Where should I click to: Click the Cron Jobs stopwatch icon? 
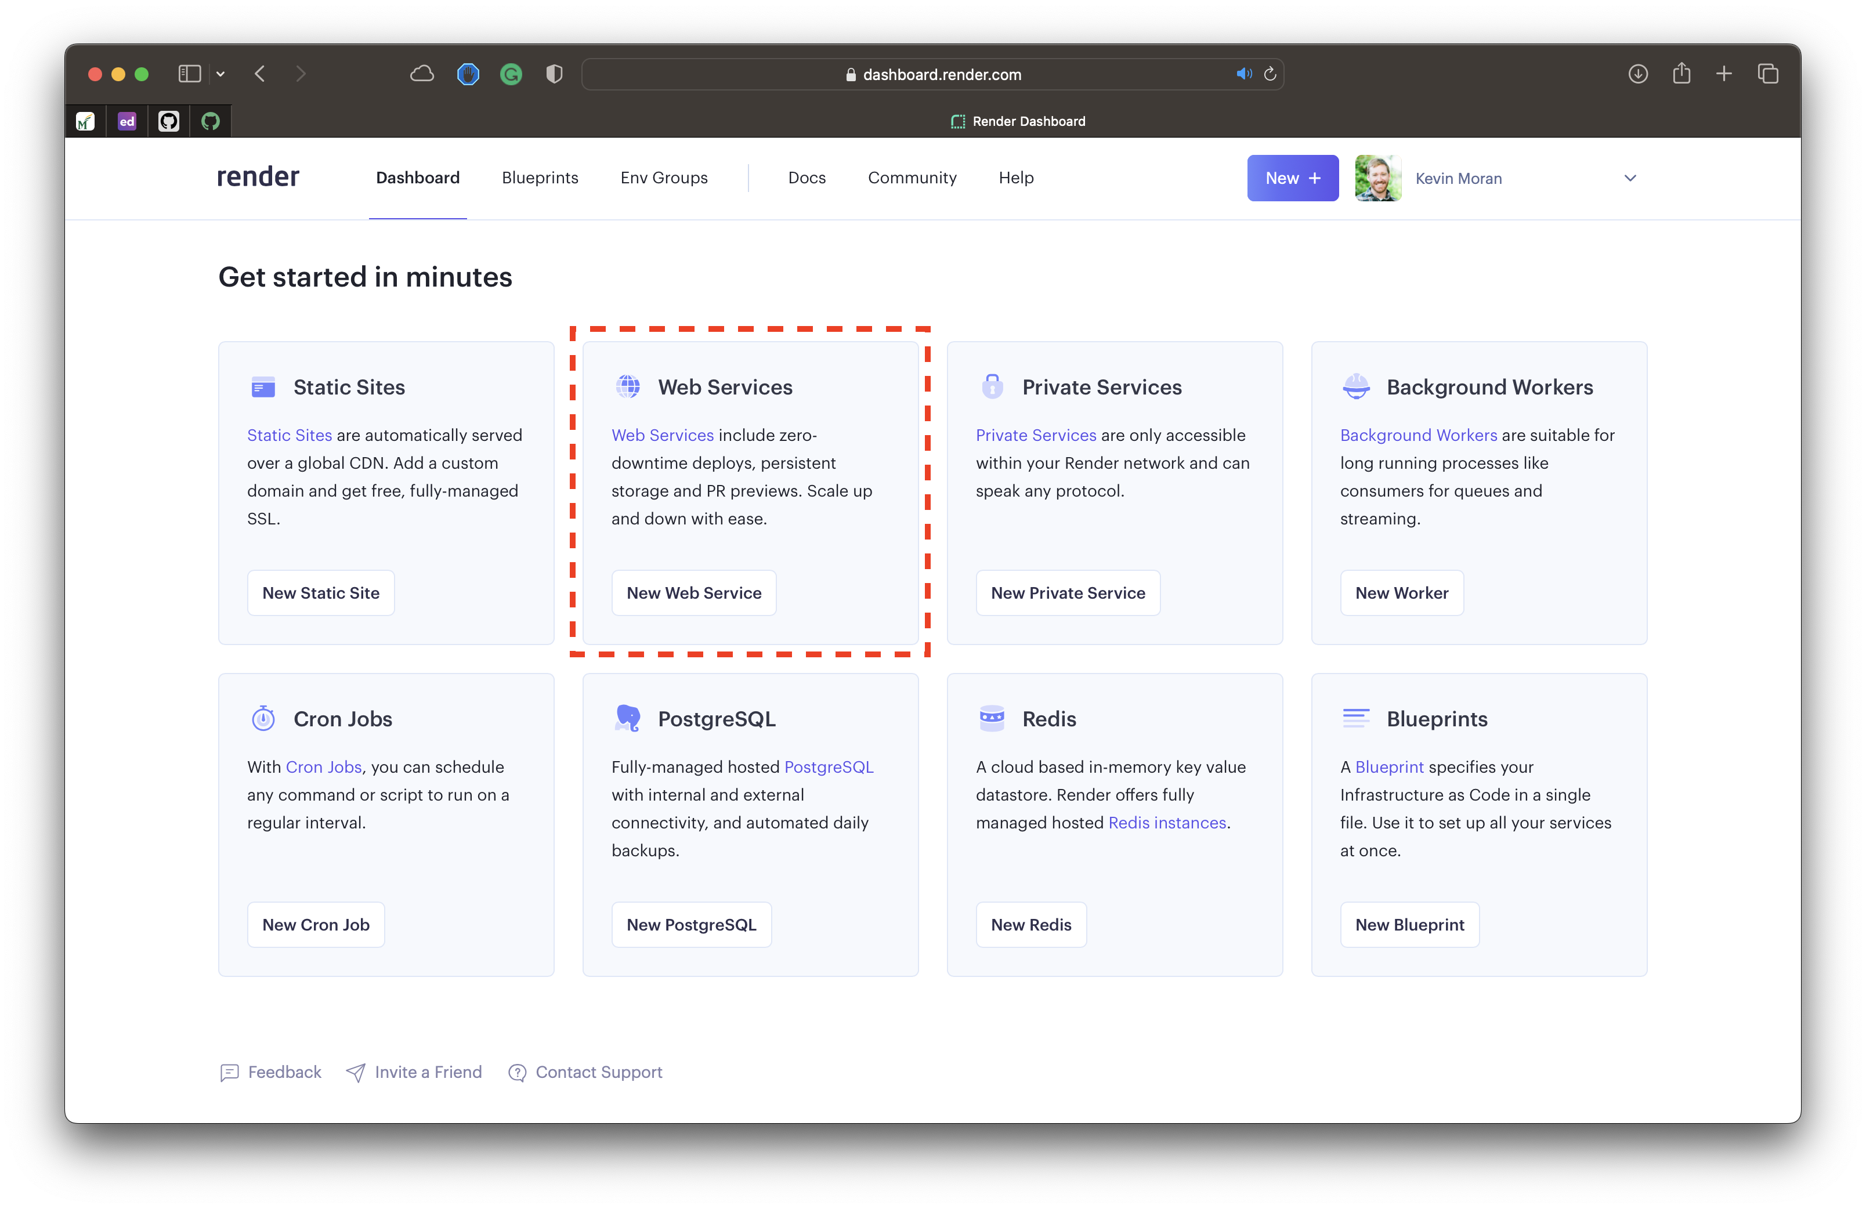(x=263, y=718)
